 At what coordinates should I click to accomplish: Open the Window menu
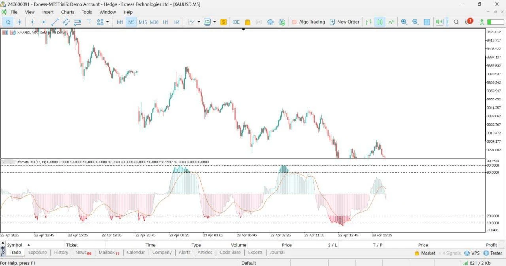click(108, 12)
